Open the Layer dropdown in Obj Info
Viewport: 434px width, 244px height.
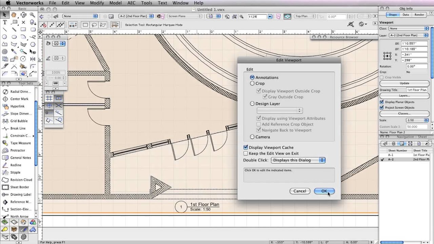(409, 35)
